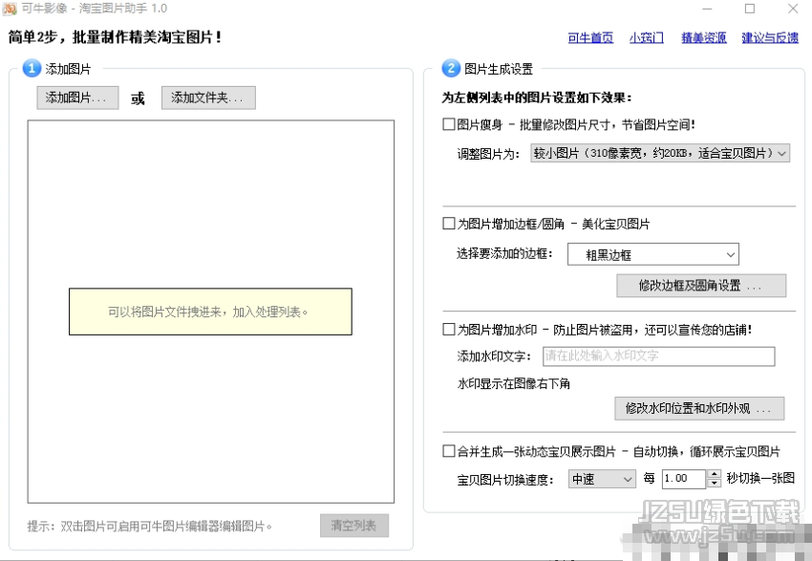Open the 建议与反馈 link
Image resolution: width=812 pixels, height=561 pixels.
tap(770, 38)
